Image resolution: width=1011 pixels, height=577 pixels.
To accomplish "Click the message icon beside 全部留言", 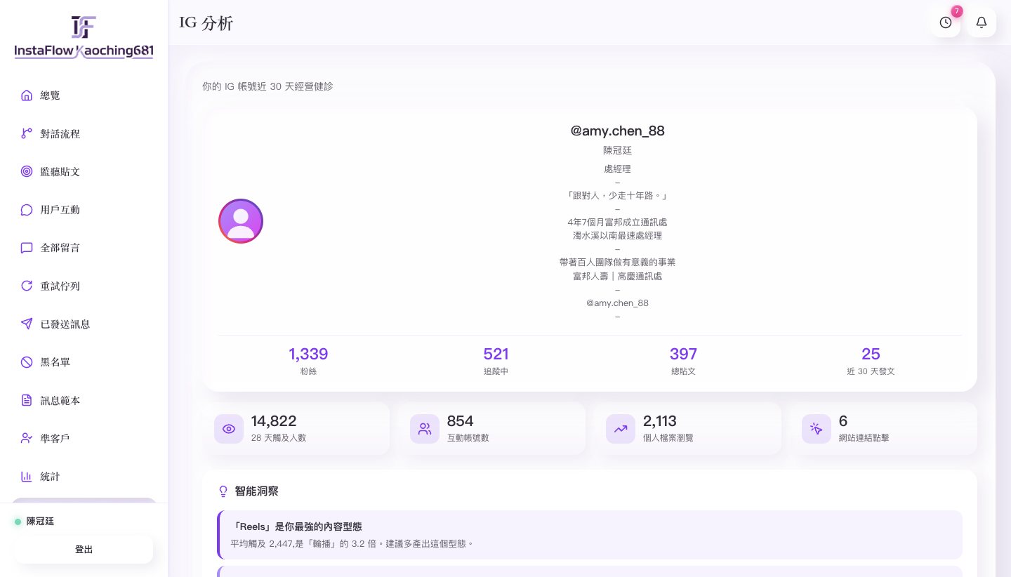I will 27,248.
